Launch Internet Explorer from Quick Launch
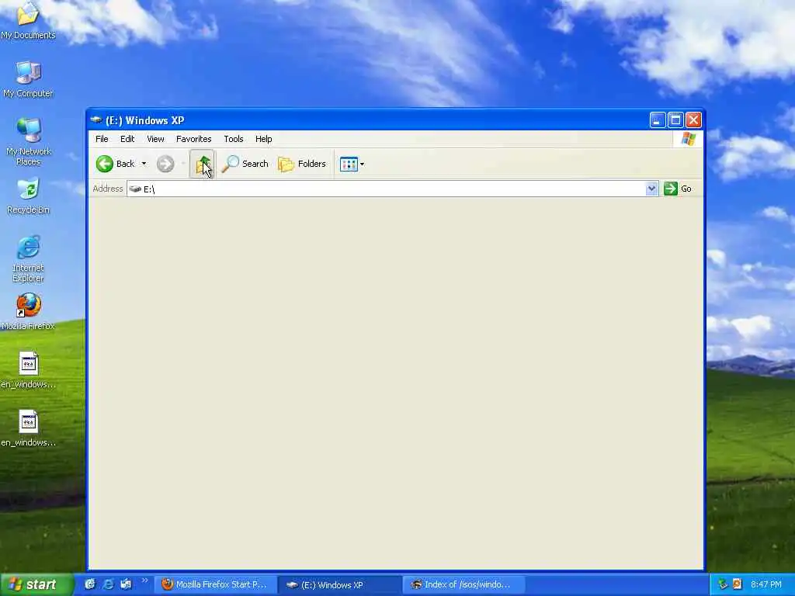795x596 pixels. [108, 584]
